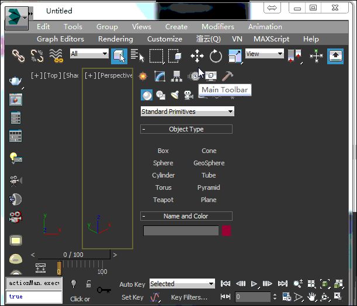The image size is (357, 306).
Task: Step to the Next Frame
Action: click(x=267, y=284)
